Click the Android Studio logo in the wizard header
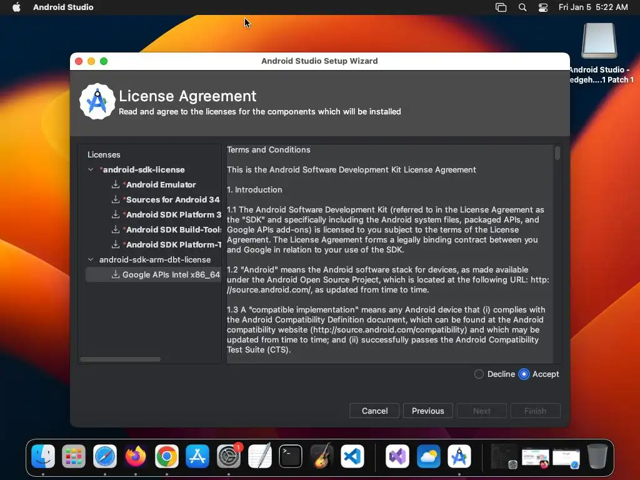This screenshot has height=480, width=640. (x=97, y=102)
